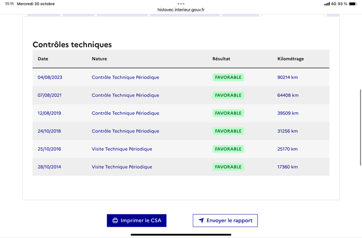Tap the Mercredi 30 octobre date
Screen dimensions: 362x238
tap(36, 4)
